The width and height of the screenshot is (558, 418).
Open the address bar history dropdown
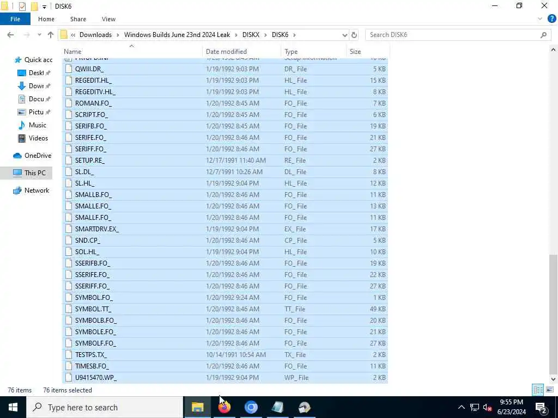[x=344, y=35]
